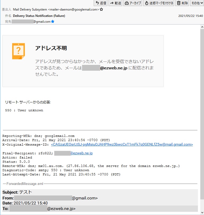Delete the message with 削除 button
The height and width of the screenshot is (215, 204).
pyautogui.click(x=182, y=3)
